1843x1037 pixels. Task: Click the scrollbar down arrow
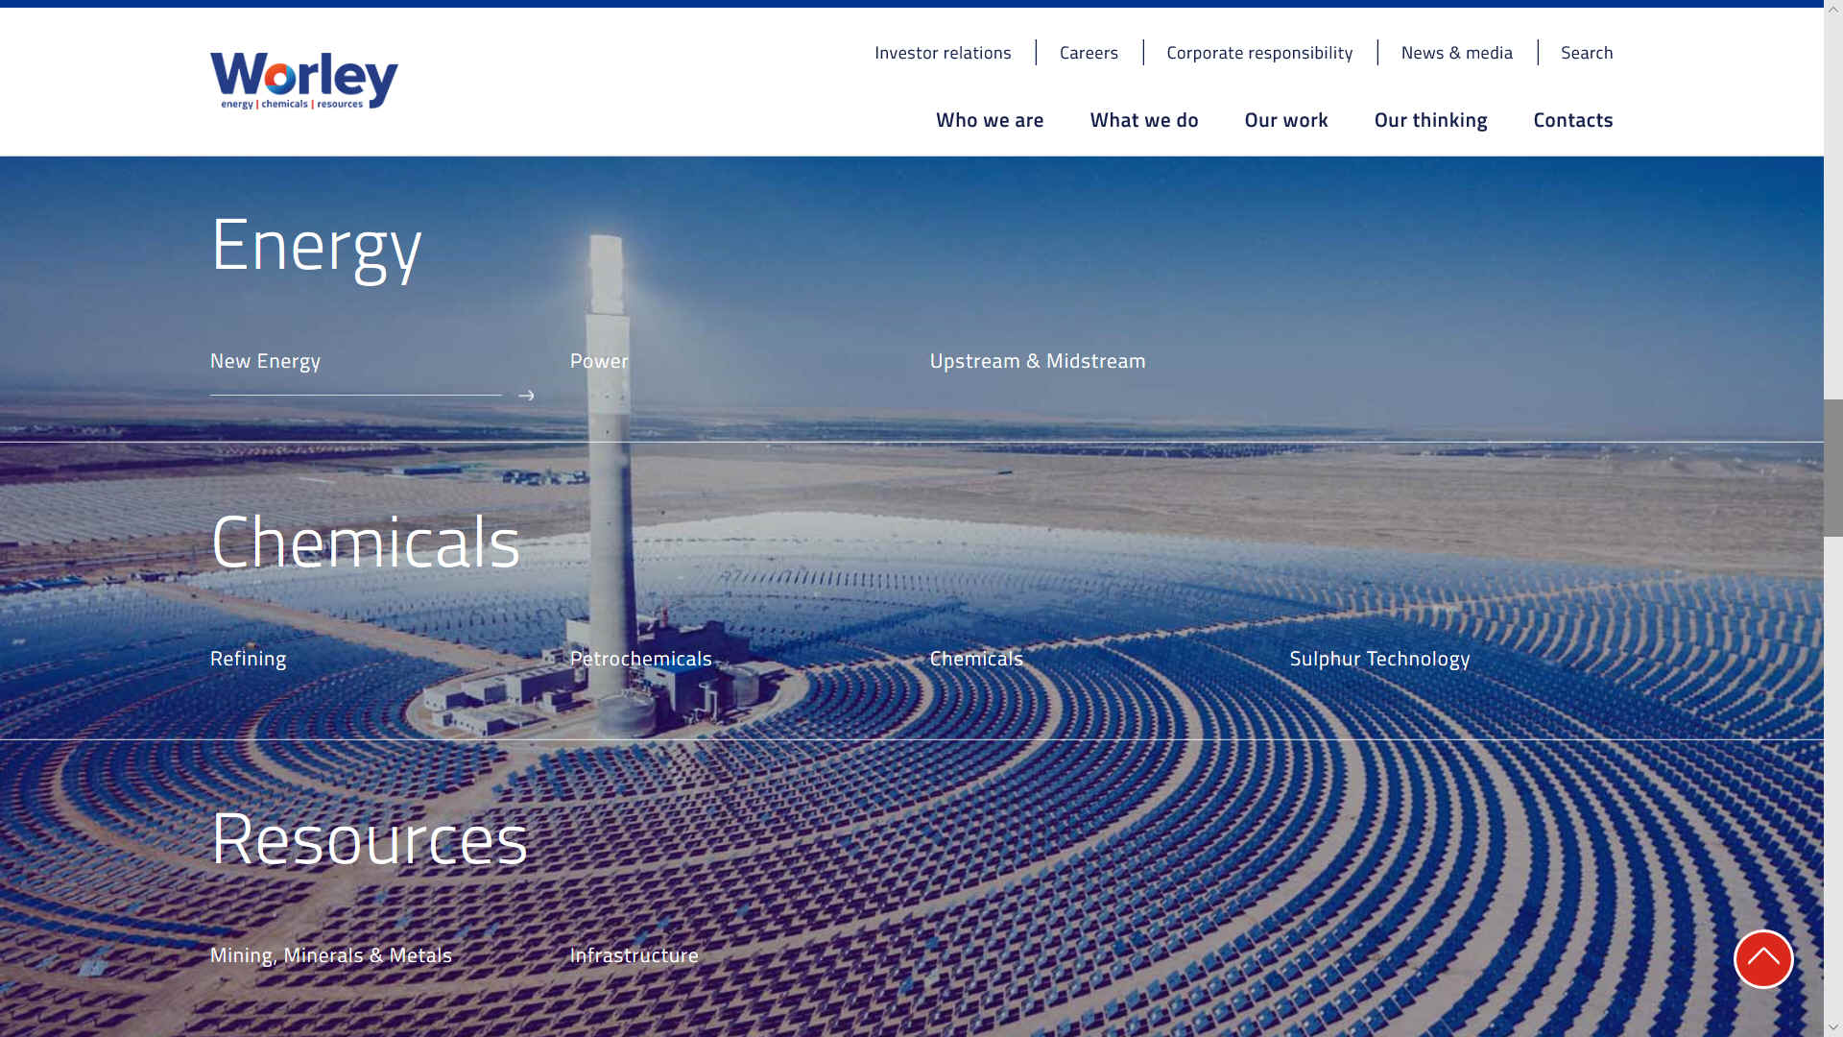[1833, 1027]
